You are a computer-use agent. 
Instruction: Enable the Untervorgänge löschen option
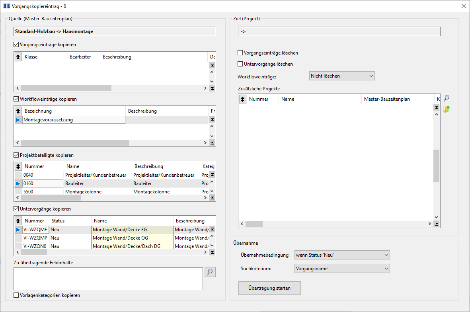240,64
